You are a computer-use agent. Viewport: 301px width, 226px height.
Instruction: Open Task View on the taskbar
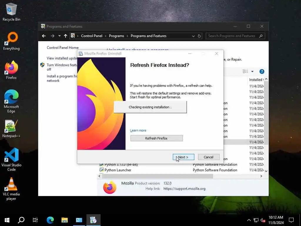point(35,220)
